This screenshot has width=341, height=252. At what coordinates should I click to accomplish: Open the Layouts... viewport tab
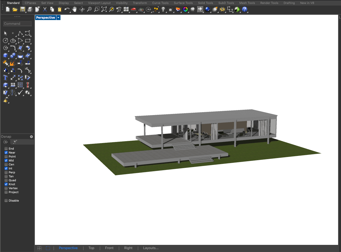(151, 248)
